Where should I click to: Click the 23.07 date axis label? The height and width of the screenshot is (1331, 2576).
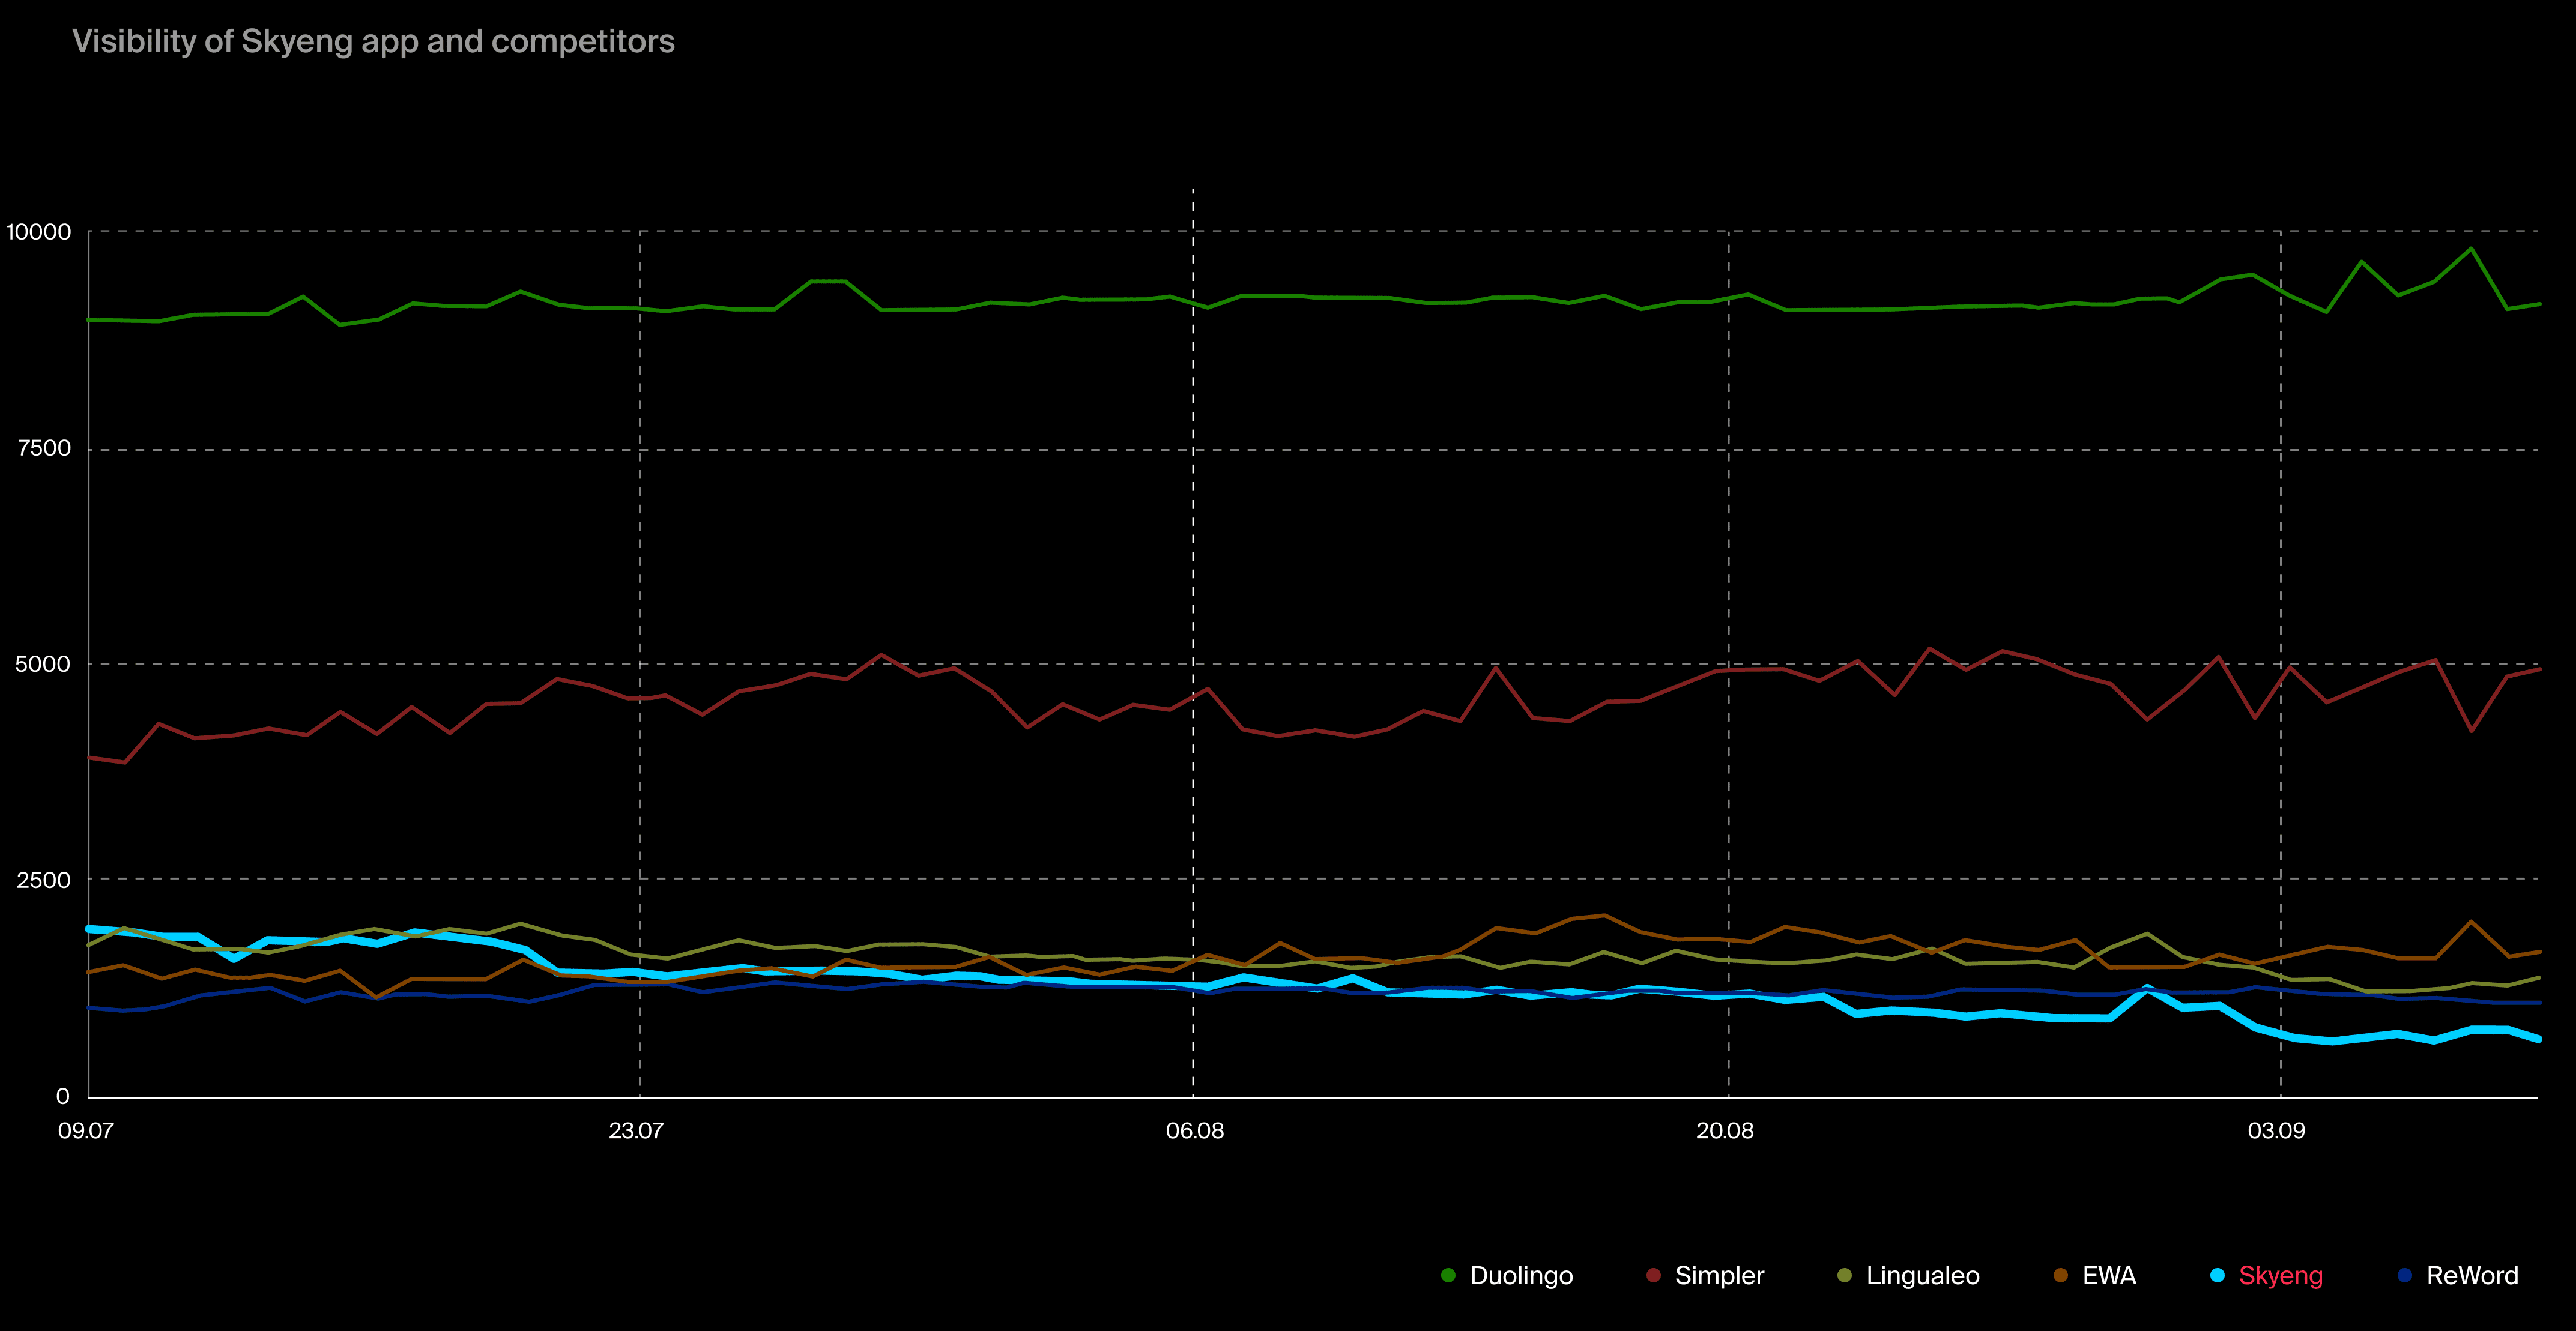point(636,1131)
